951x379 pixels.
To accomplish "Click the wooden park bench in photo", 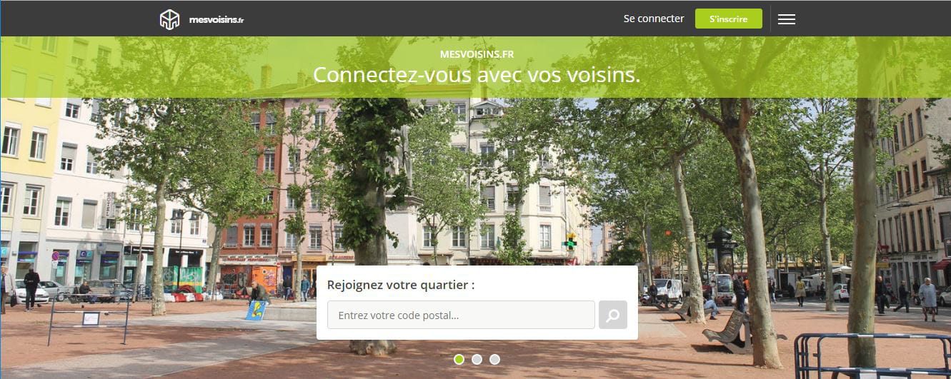I will [725, 328].
